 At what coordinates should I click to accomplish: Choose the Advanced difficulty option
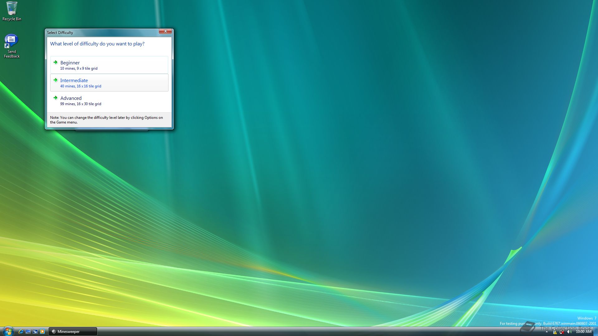(109, 100)
